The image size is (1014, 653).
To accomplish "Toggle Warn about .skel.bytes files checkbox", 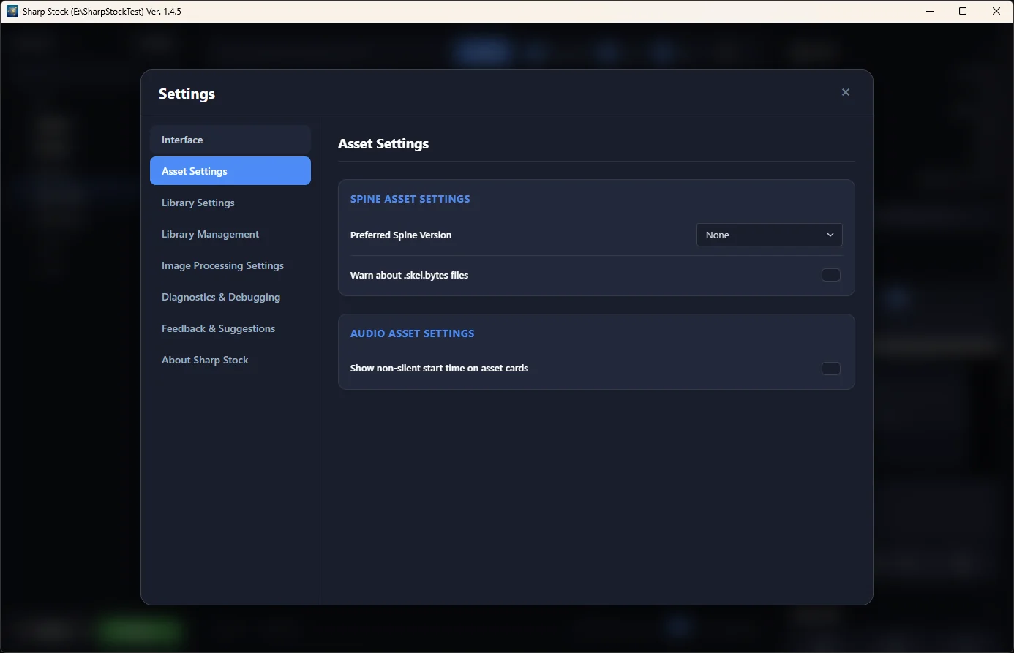I will pos(831,275).
